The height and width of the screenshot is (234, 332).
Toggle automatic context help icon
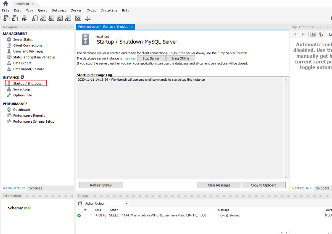point(321,35)
